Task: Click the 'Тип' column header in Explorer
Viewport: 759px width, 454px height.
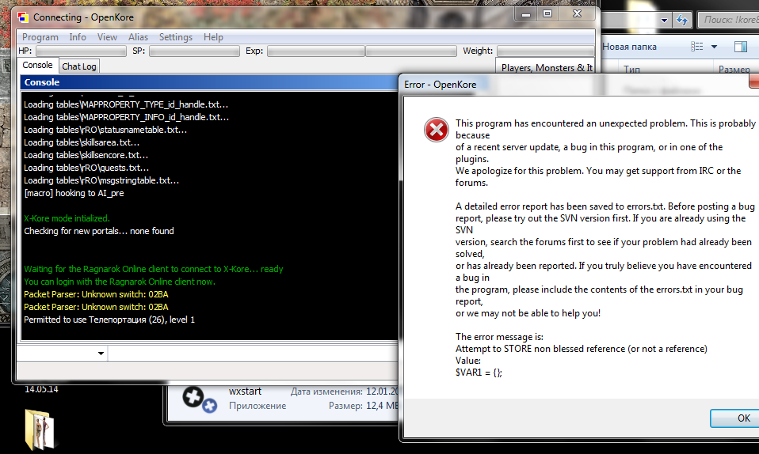Action: point(631,69)
